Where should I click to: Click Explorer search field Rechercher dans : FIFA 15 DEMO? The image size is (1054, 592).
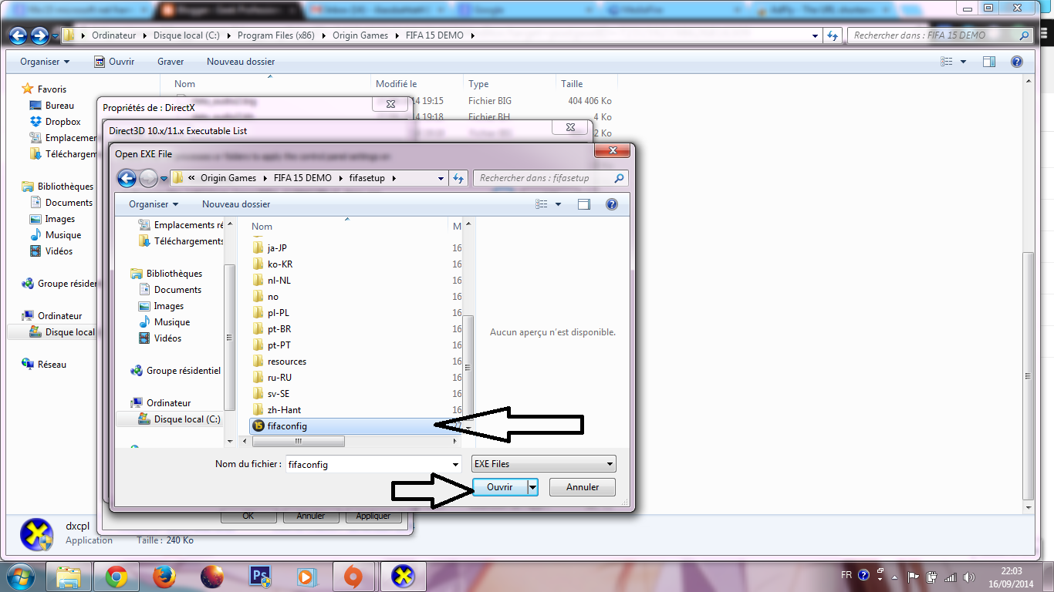click(x=932, y=35)
